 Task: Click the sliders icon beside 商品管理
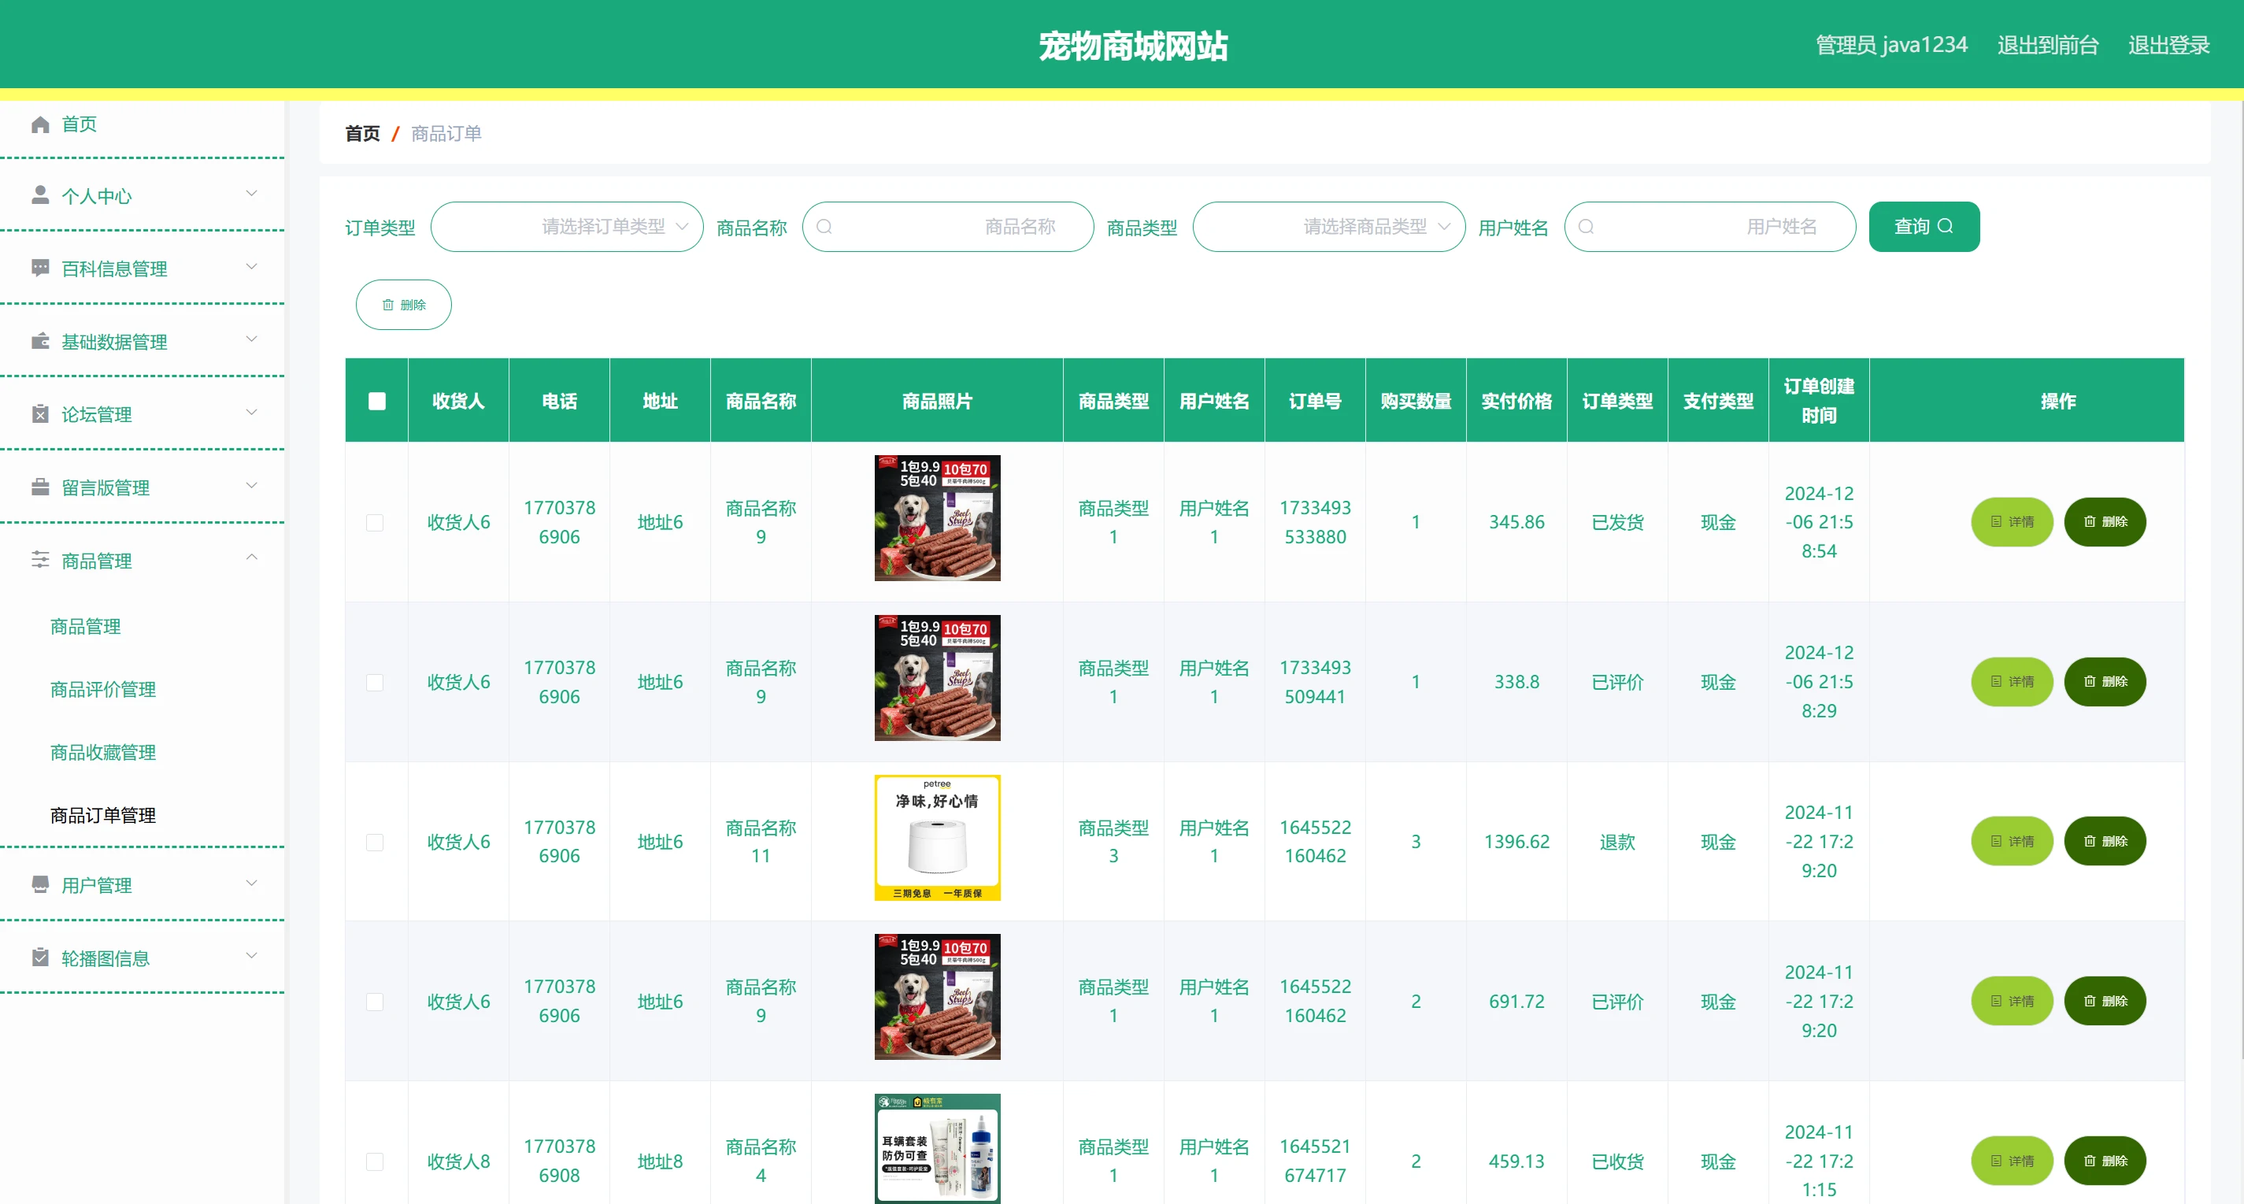[40, 560]
